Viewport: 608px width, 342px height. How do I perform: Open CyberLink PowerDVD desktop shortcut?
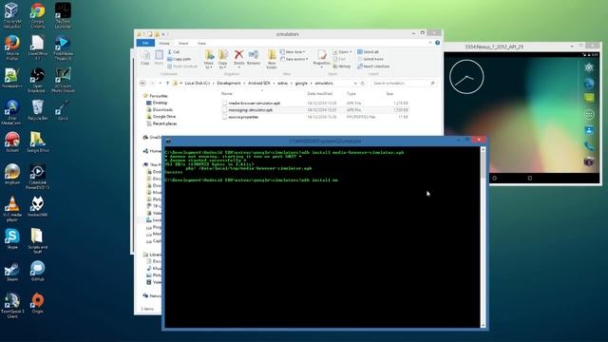coord(37,177)
